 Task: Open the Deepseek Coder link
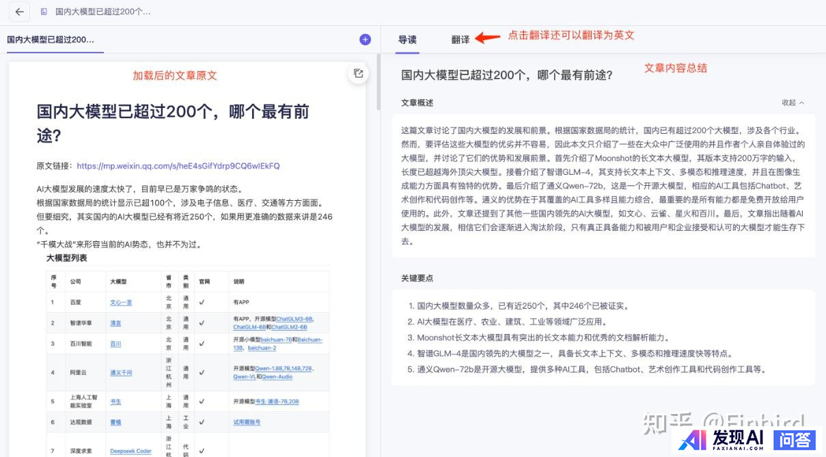130,451
